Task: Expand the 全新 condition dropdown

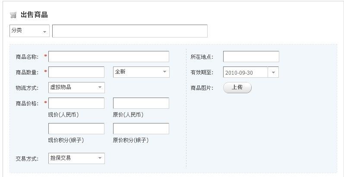Action: click(x=141, y=72)
